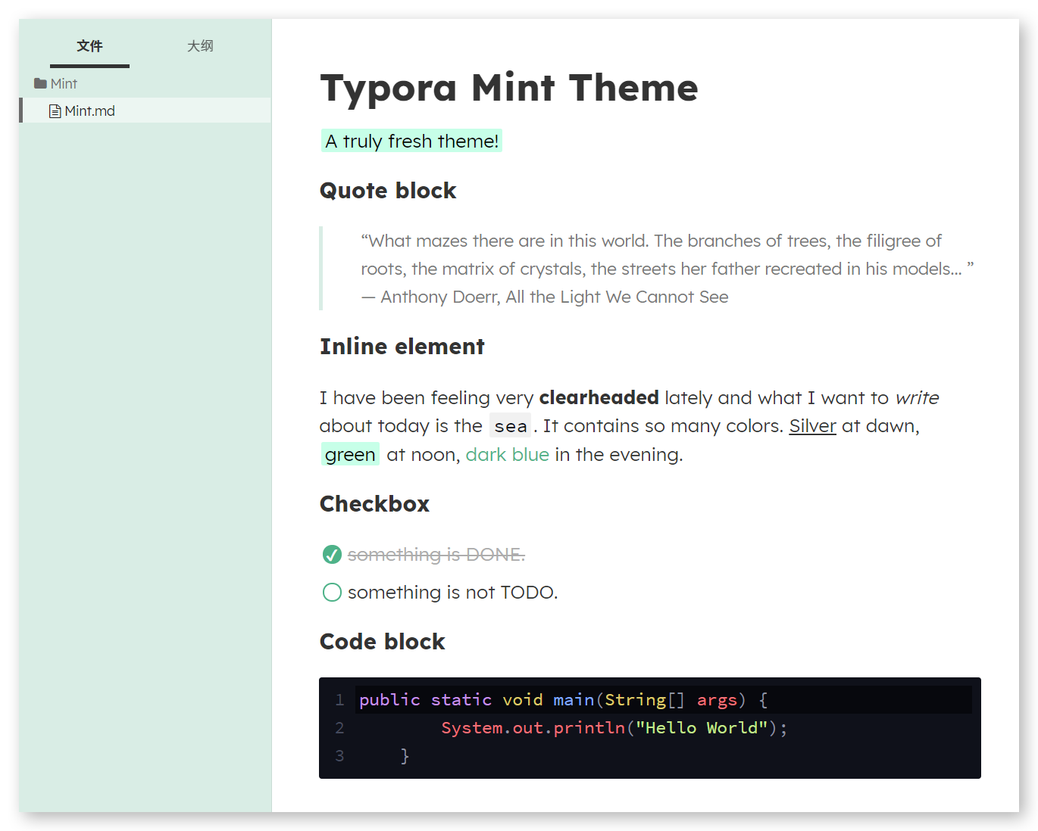This screenshot has height=831, width=1038.
Task: Click the Mint folder icon
Action: [x=40, y=83]
